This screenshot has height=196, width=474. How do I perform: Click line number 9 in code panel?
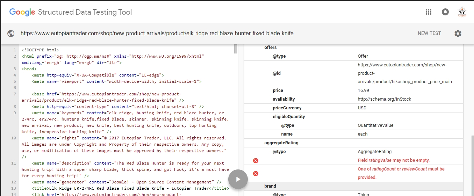click(x=15, y=113)
